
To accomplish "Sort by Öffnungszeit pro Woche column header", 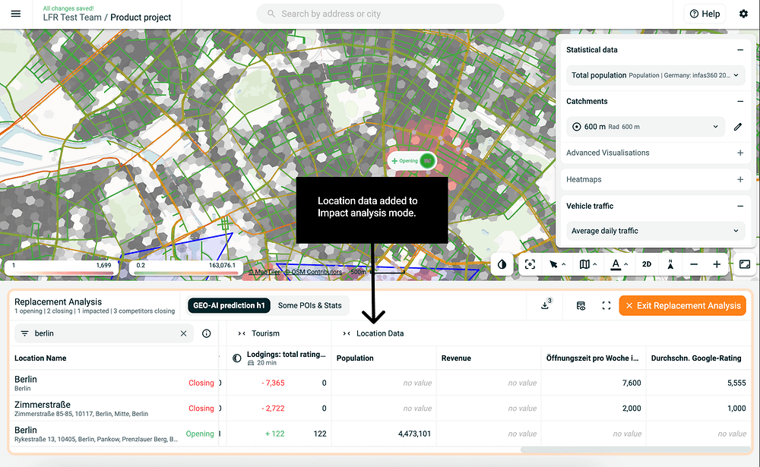I will (592, 358).
